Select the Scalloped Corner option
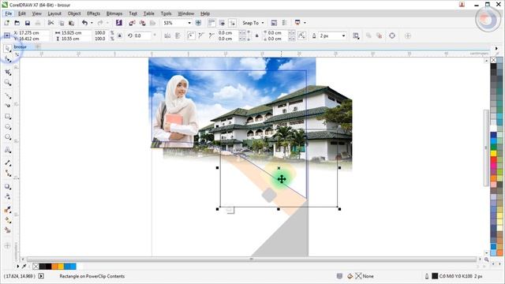Image resolution: width=505 pixels, height=284 pixels. [x=201, y=35]
